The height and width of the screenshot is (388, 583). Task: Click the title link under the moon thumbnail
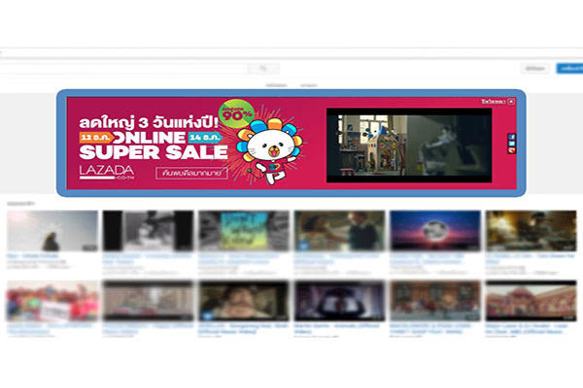[428, 259]
